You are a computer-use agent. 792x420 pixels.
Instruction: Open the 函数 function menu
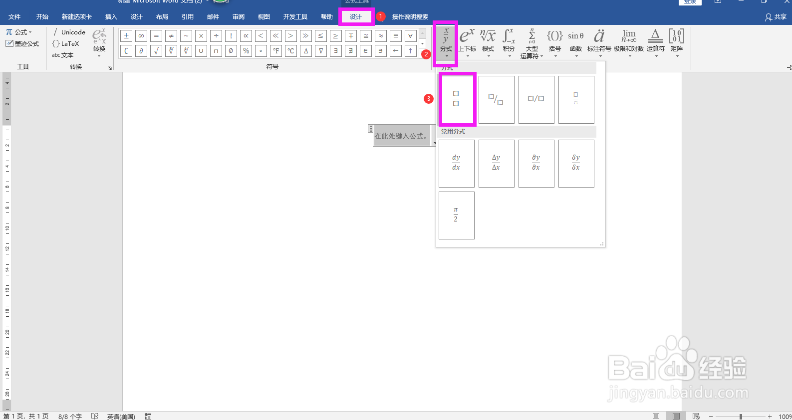click(x=576, y=42)
